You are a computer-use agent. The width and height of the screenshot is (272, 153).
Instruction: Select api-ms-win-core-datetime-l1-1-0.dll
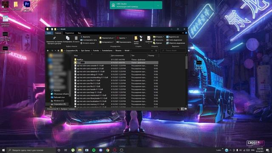click(x=116, y=71)
